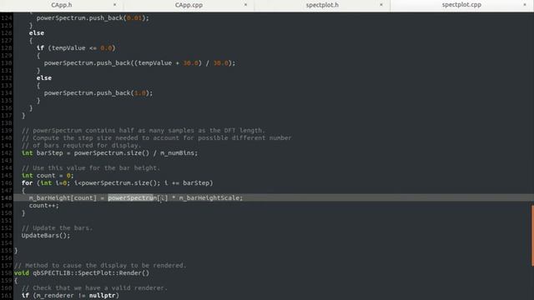
Task: Click 'int count = 0;' line
Action: 48,176
